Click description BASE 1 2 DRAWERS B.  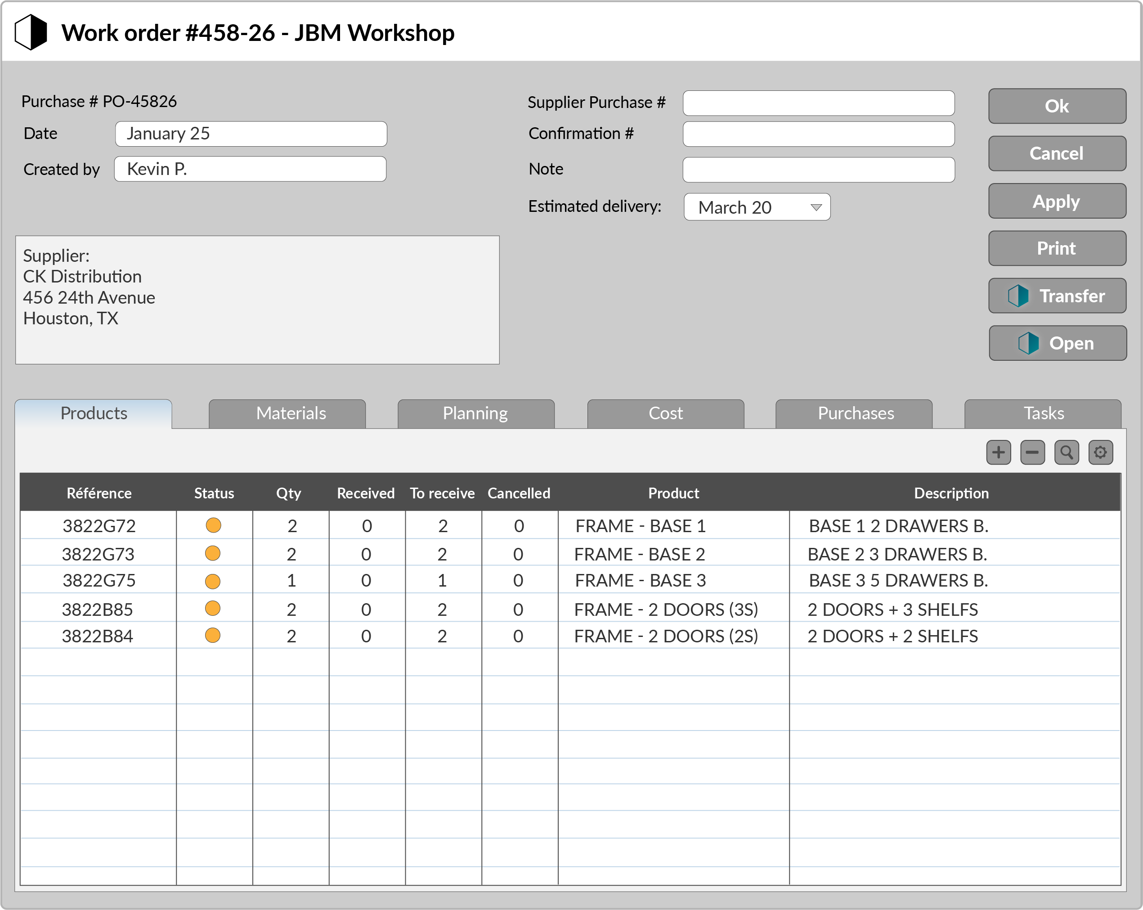click(899, 526)
